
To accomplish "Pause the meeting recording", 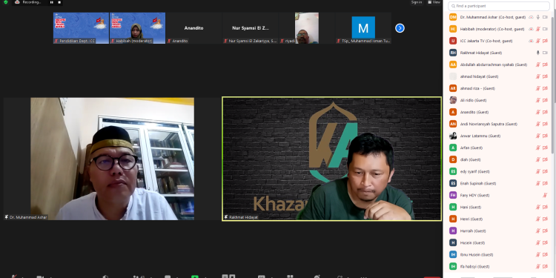I will 52,2.
